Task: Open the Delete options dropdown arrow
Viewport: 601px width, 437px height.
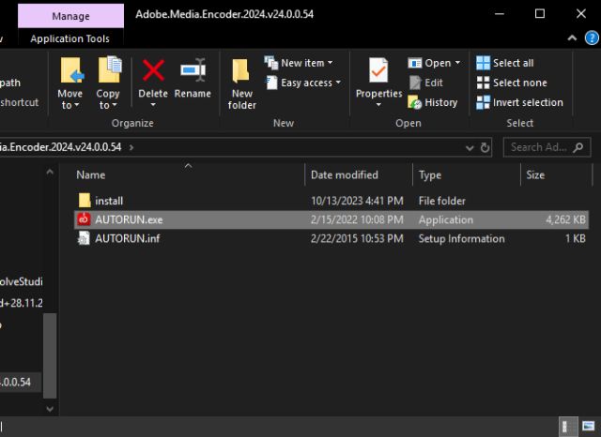Action: pos(153,105)
